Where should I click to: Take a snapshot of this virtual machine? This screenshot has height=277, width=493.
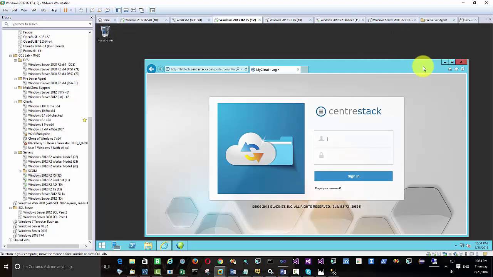(x=92, y=10)
